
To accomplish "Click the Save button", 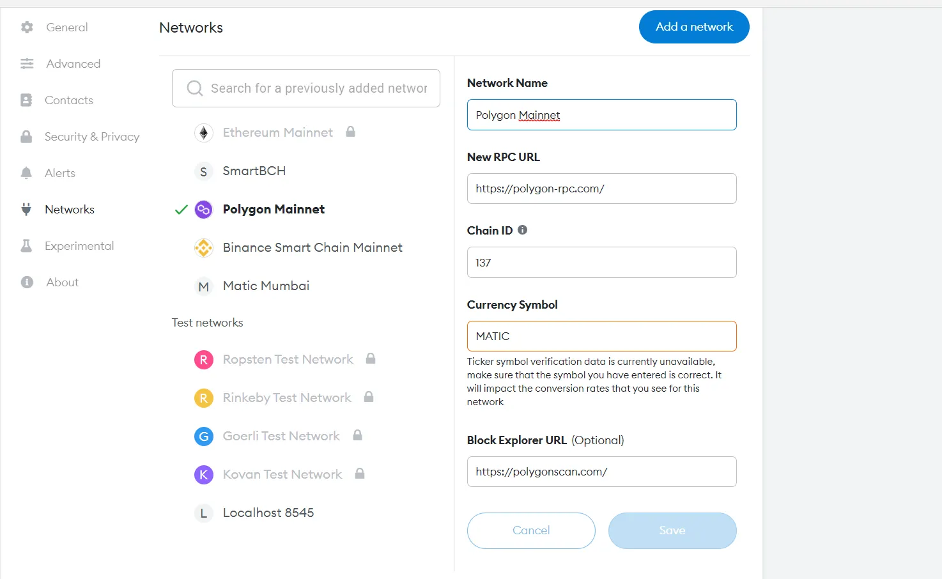I will click(x=672, y=530).
